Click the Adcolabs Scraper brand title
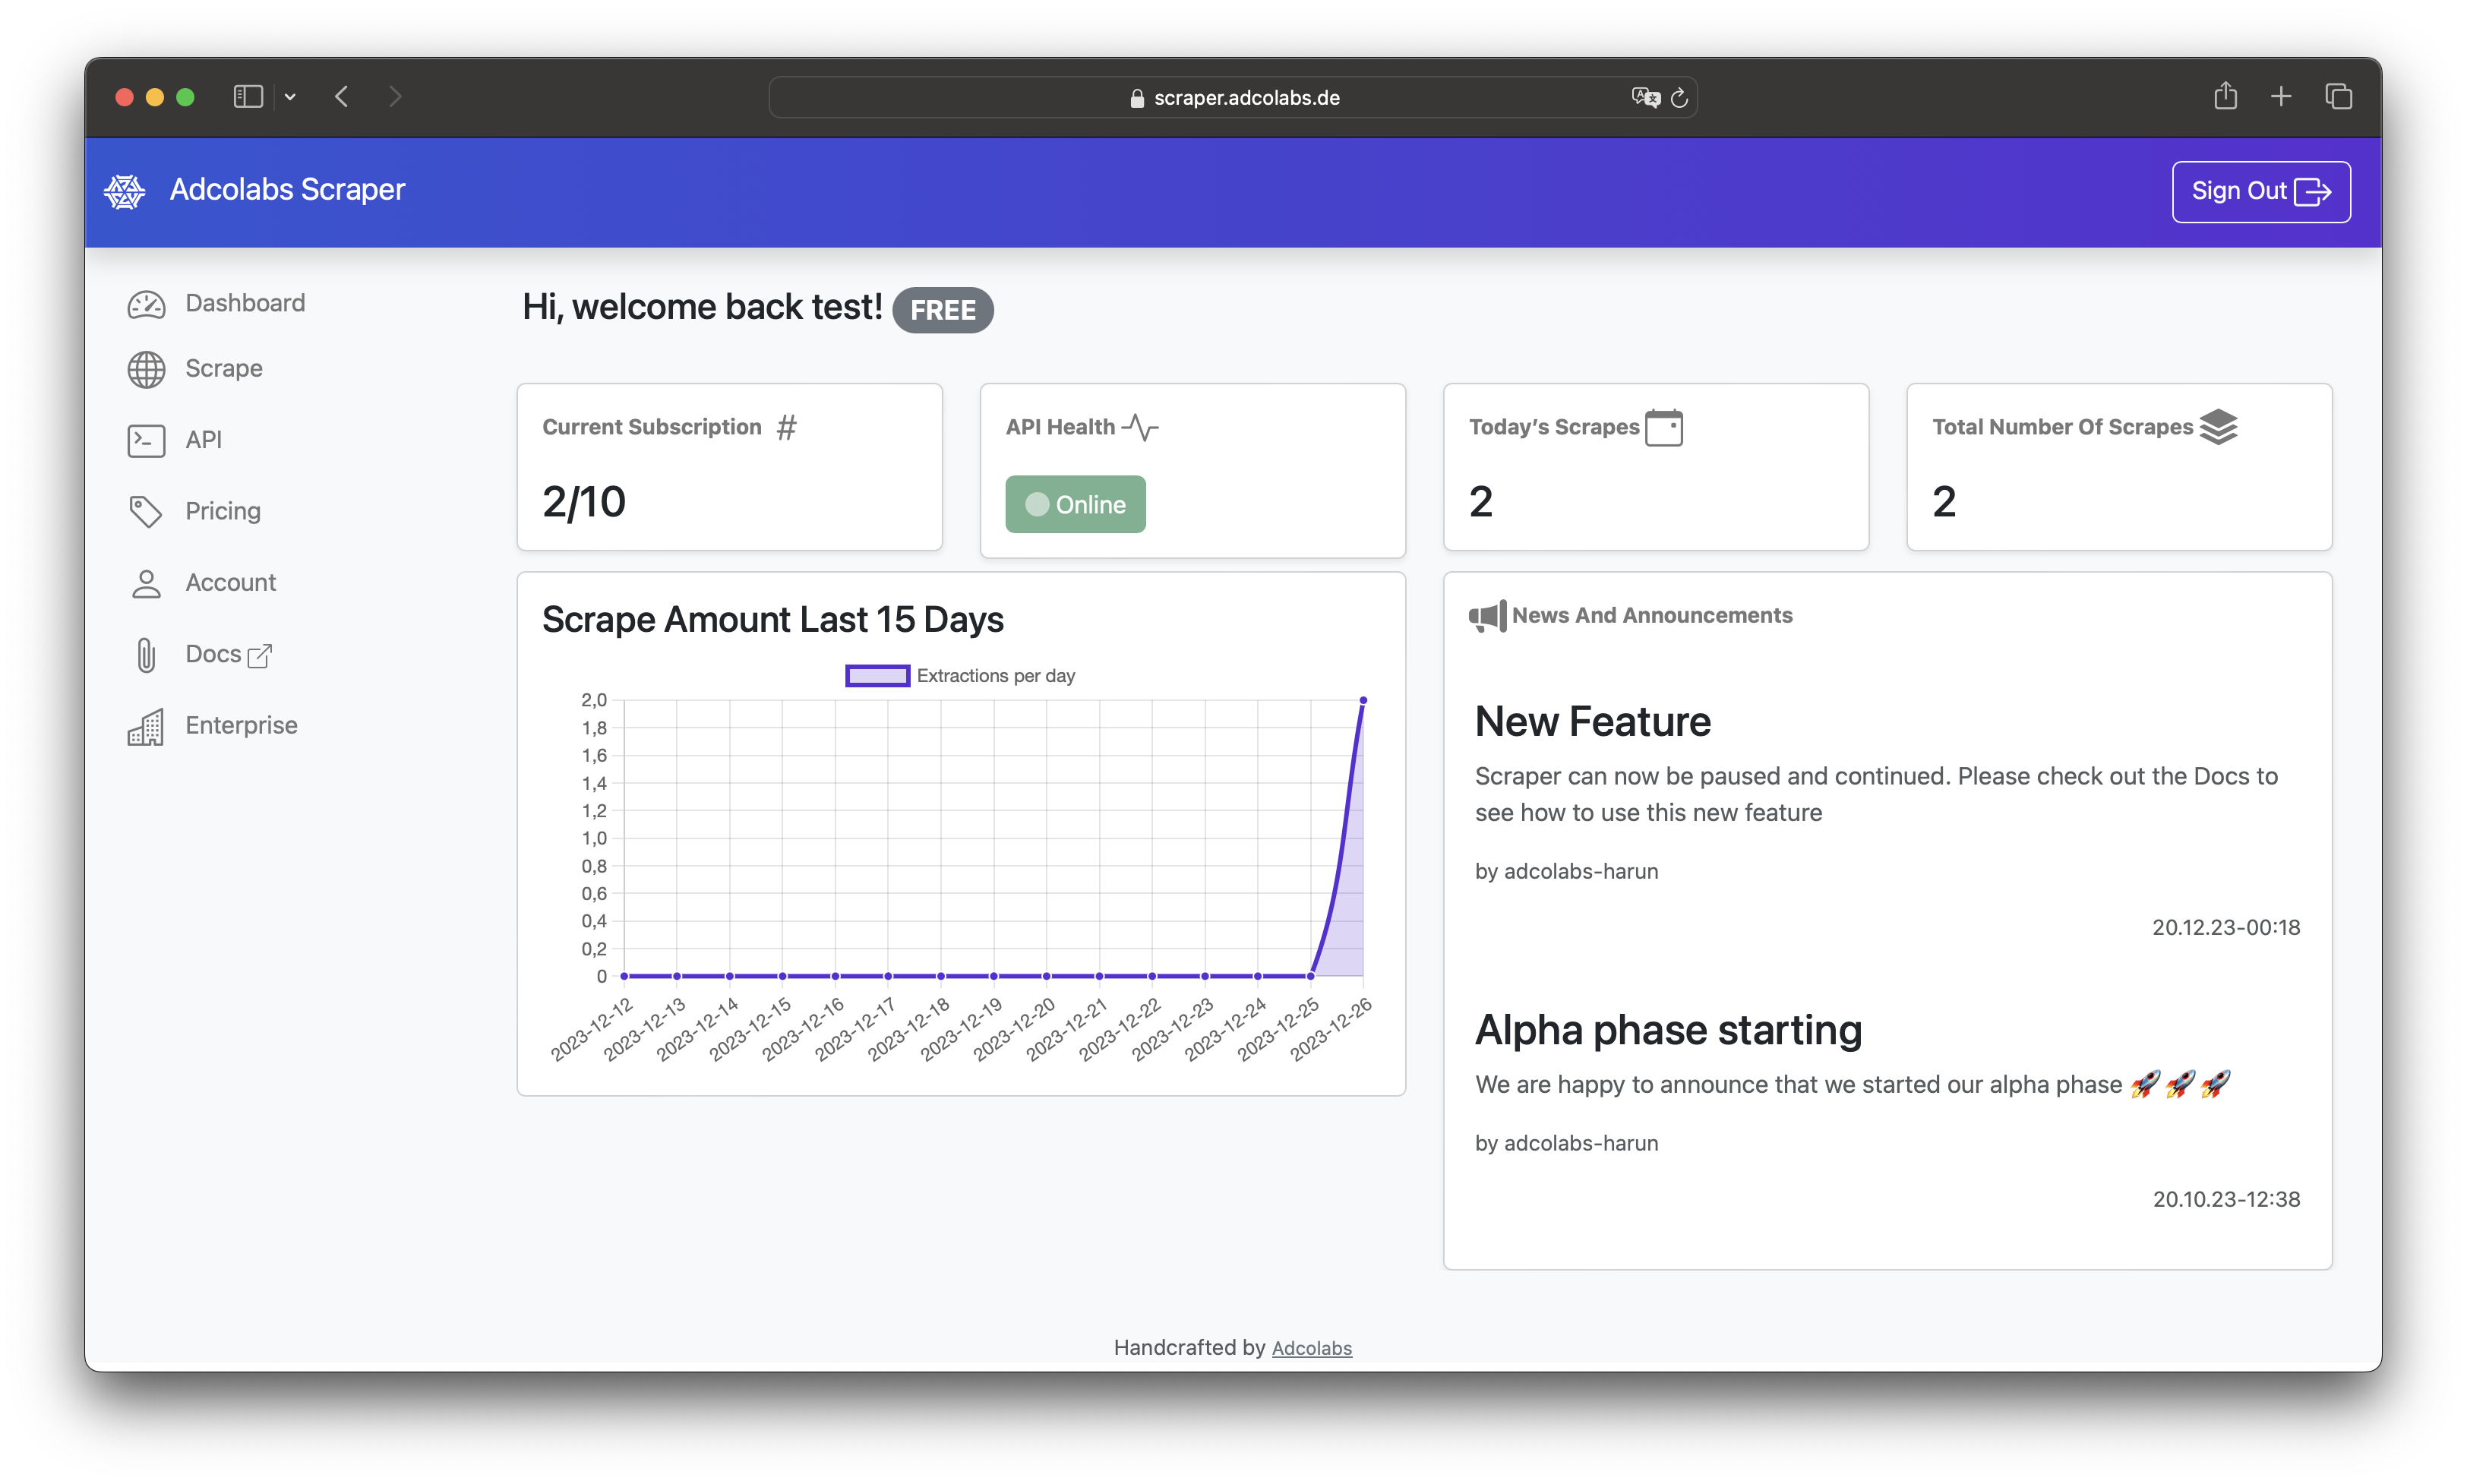This screenshot has height=1484, width=2467. tap(287, 190)
